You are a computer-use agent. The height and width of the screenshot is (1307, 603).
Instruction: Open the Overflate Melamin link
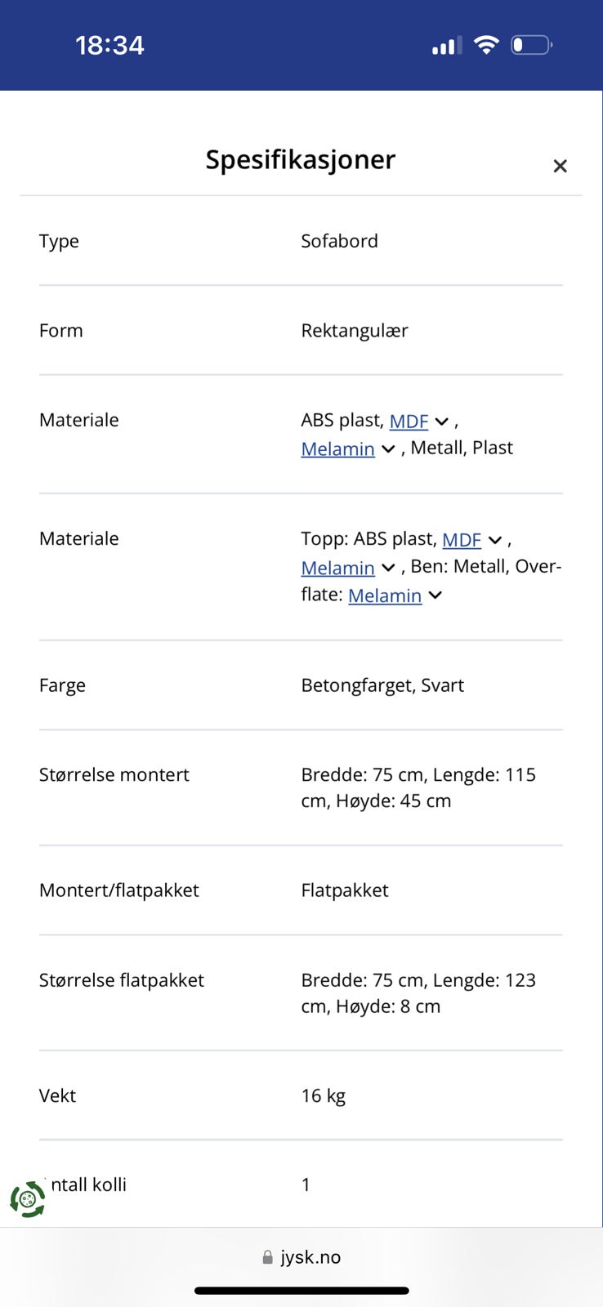coord(385,596)
